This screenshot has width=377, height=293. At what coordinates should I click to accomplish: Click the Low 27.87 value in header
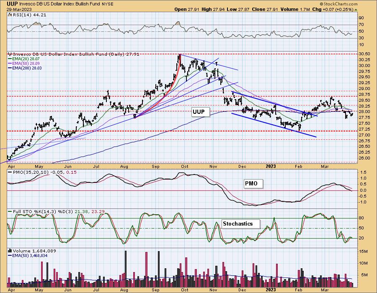click(x=238, y=9)
